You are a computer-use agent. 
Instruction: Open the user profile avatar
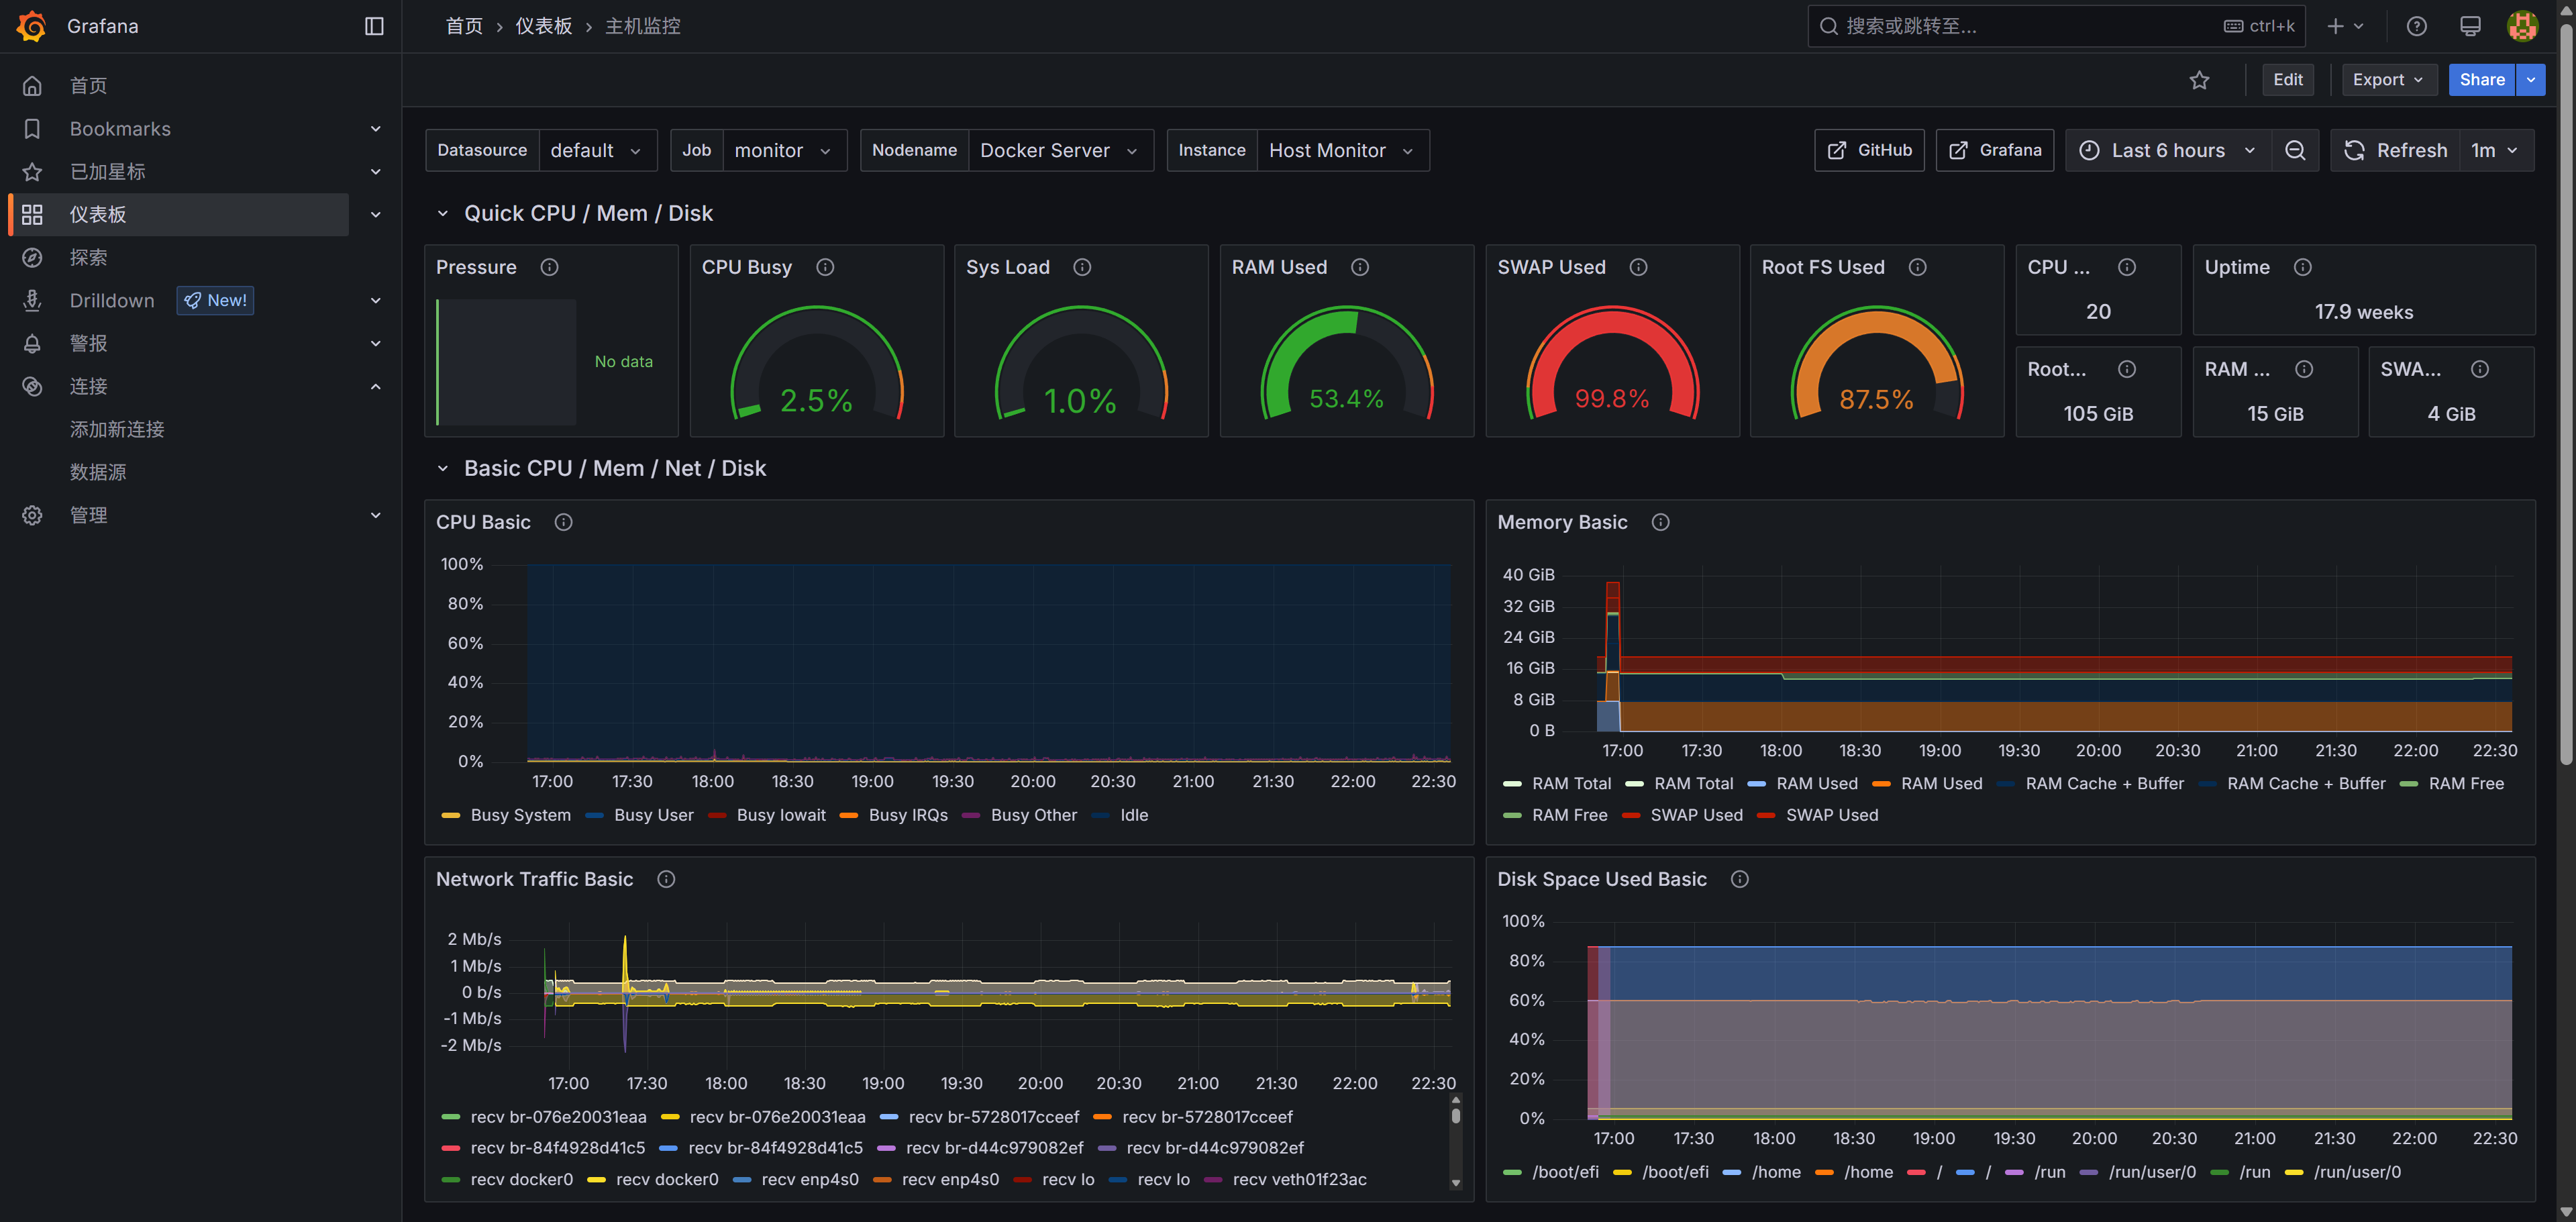pyautogui.click(x=2522, y=26)
